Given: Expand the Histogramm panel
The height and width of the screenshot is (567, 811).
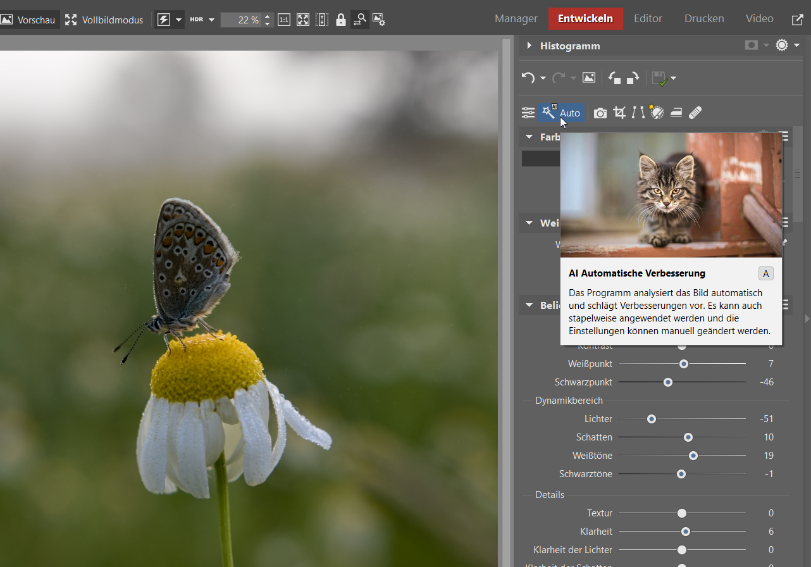Looking at the screenshot, I should [x=529, y=46].
